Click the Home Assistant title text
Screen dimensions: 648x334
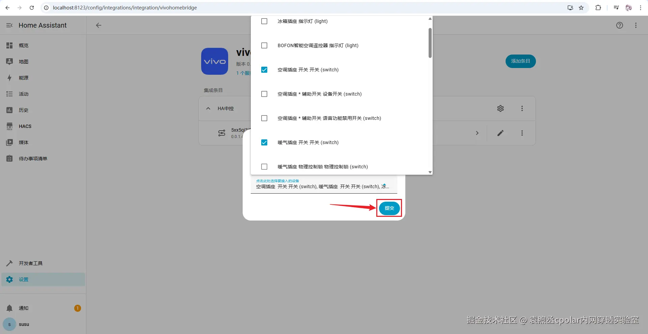click(x=43, y=25)
